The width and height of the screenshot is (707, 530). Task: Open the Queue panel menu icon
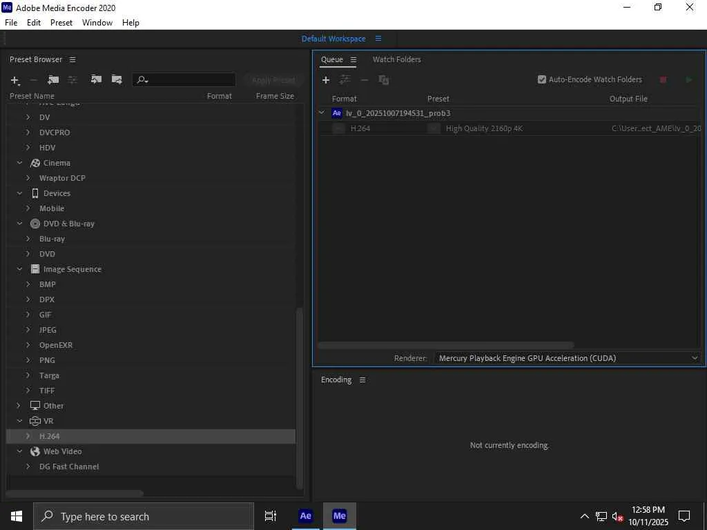[353, 59]
